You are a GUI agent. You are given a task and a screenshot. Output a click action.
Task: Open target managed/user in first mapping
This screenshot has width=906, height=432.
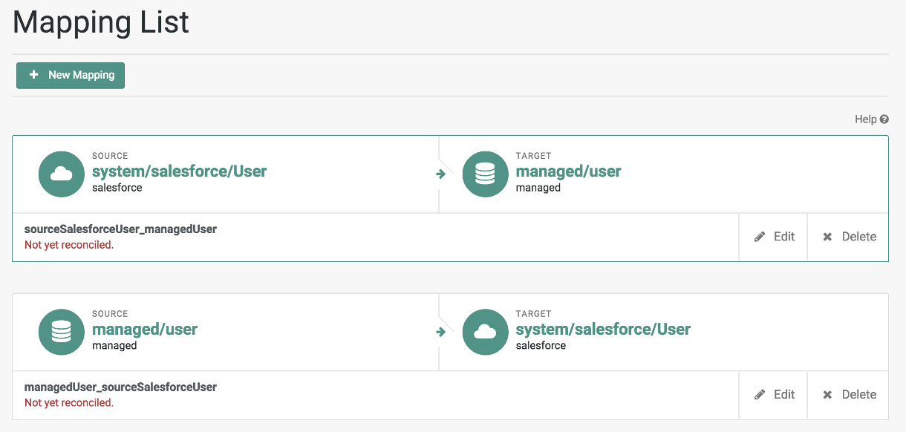pos(568,171)
